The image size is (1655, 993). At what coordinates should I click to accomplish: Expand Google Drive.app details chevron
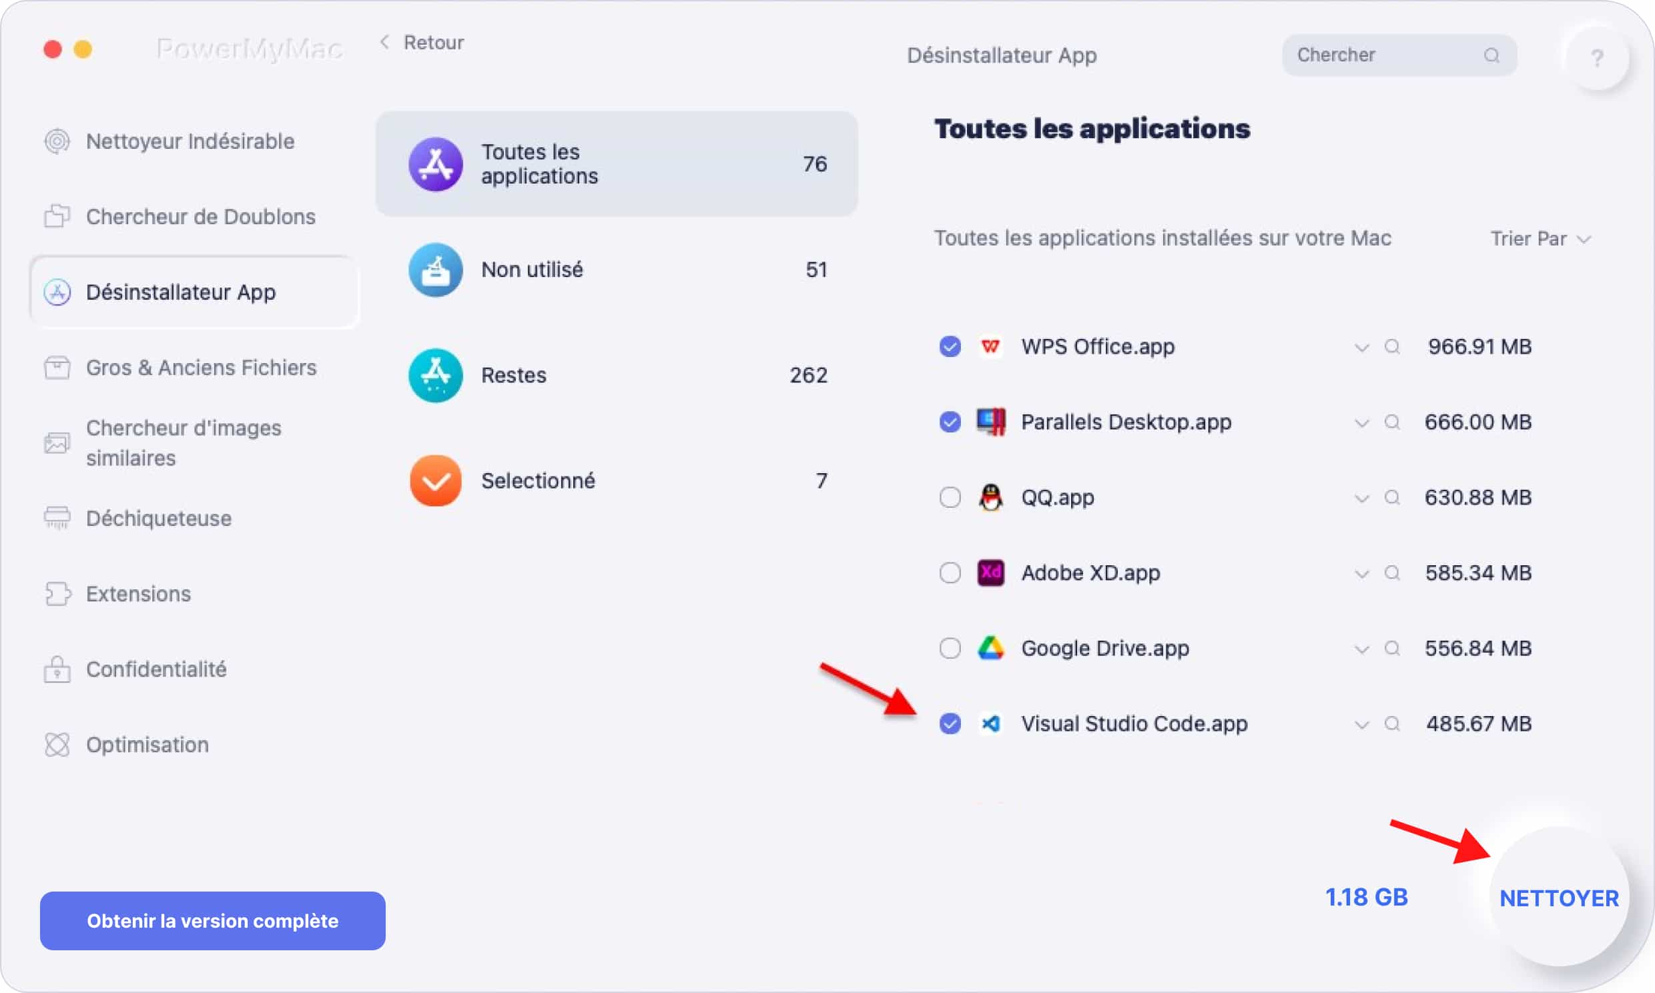[x=1361, y=650]
